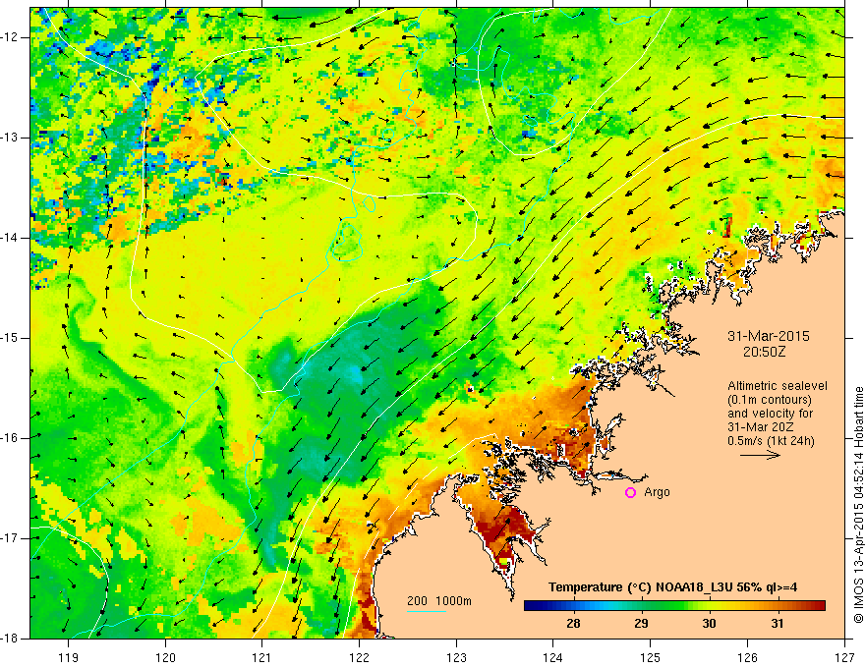Image resolution: width=865 pixels, height=668 pixels.
Task: Click the '20:50Z' time text
Action: coord(764,352)
